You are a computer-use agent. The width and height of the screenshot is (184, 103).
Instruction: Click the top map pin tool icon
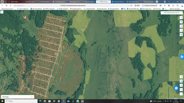[x=181, y=17]
